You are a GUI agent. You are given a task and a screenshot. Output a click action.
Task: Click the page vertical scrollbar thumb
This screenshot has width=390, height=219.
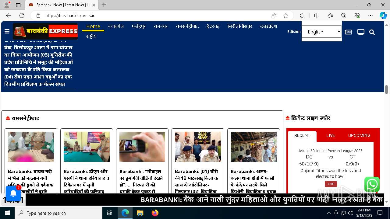click(386, 89)
